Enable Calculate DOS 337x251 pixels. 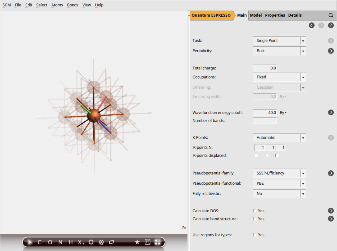[x=255, y=211]
